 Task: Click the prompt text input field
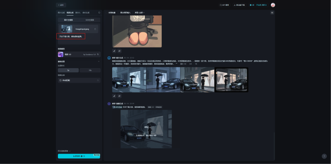[x=79, y=39]
